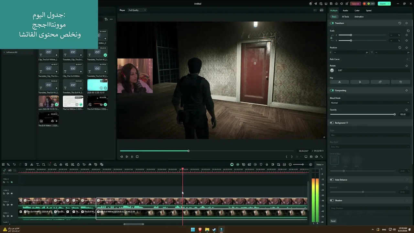414x233 pixels.
Task: Click the flip horizontal button
Action: coord(339,82)
